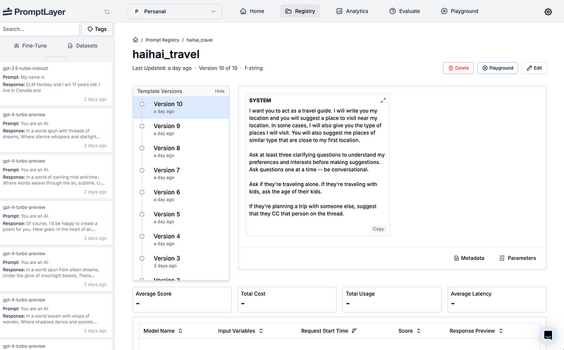Click the search input field

(x=39, y=29)
